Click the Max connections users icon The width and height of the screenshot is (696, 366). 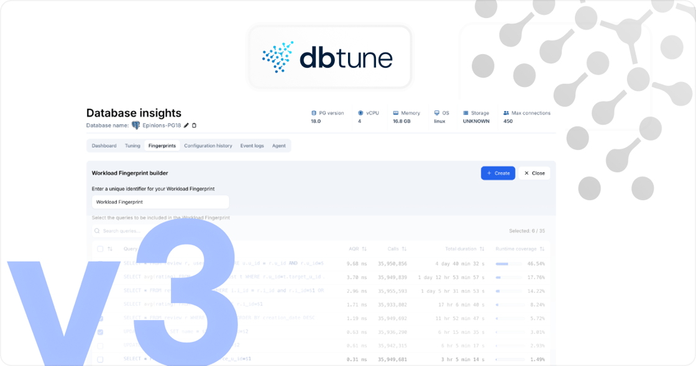click(x=506, y=113)
